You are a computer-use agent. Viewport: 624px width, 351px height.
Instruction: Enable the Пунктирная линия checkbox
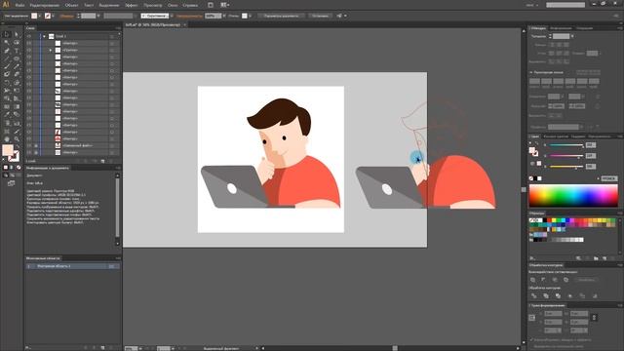[531, 72]
